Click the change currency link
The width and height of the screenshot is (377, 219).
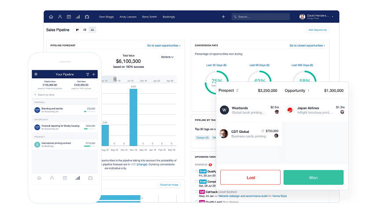(142, 164)
